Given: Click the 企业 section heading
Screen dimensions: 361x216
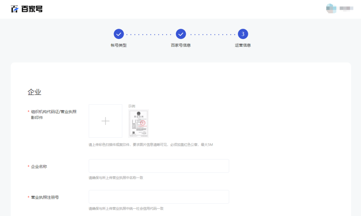Looking at the screenshot, I should [x=35, y=92].
